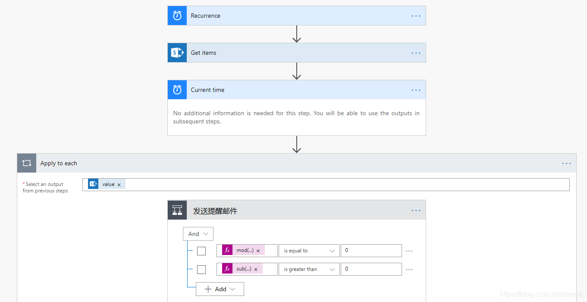Screen dimensions: 587x302
Task: Open the sub(...) row's more options menu
Action: [x=409, y=269]
